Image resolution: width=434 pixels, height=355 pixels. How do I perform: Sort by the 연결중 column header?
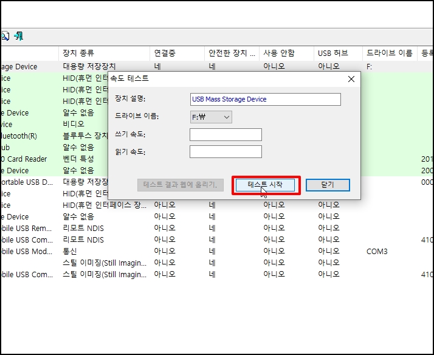tap(177, 53)
